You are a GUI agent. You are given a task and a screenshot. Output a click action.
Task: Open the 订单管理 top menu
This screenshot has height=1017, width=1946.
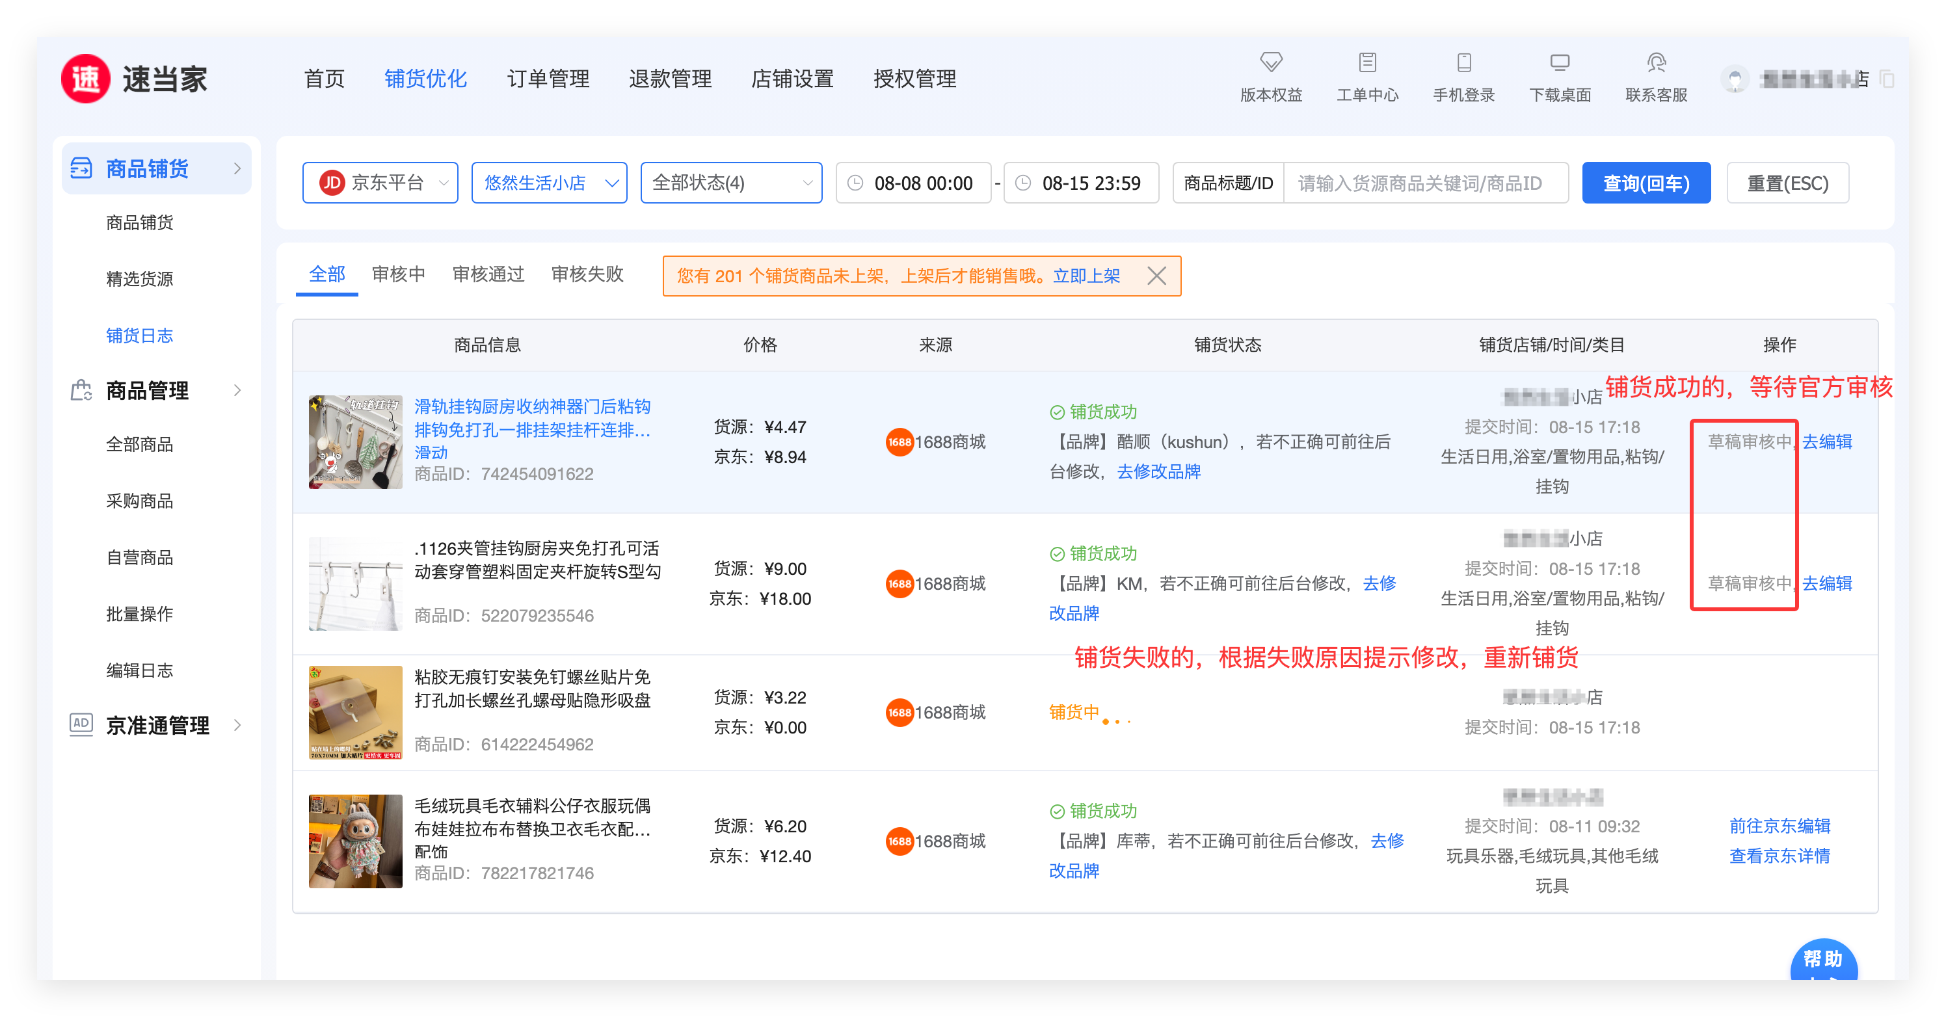click(x=548, y=79)
